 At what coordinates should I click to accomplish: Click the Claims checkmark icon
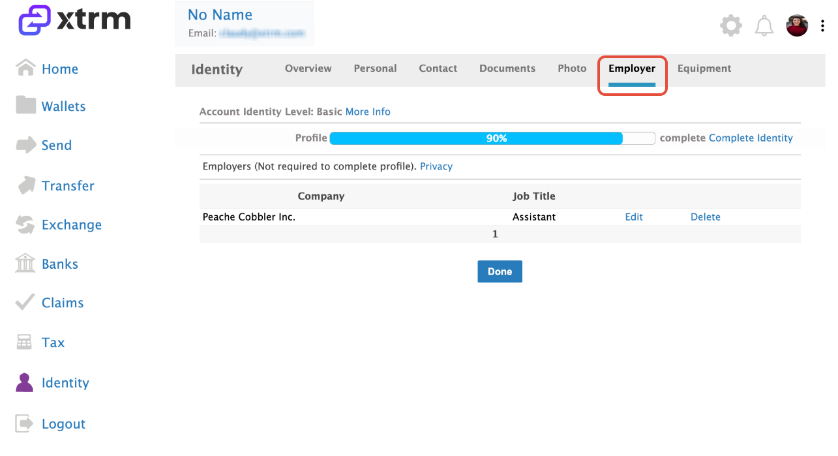(25, 302)
